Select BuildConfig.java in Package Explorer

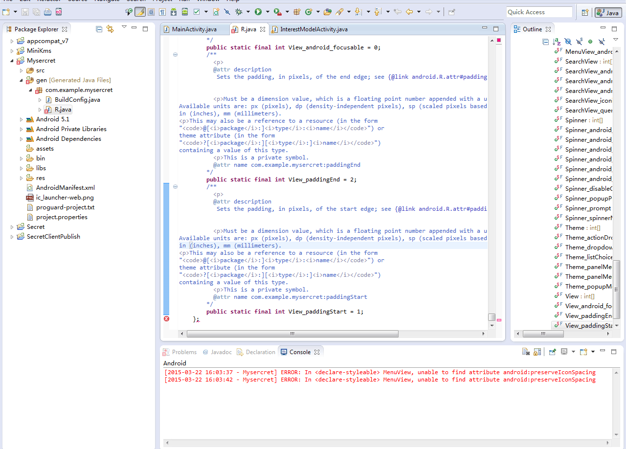click(x=77, y=100)
